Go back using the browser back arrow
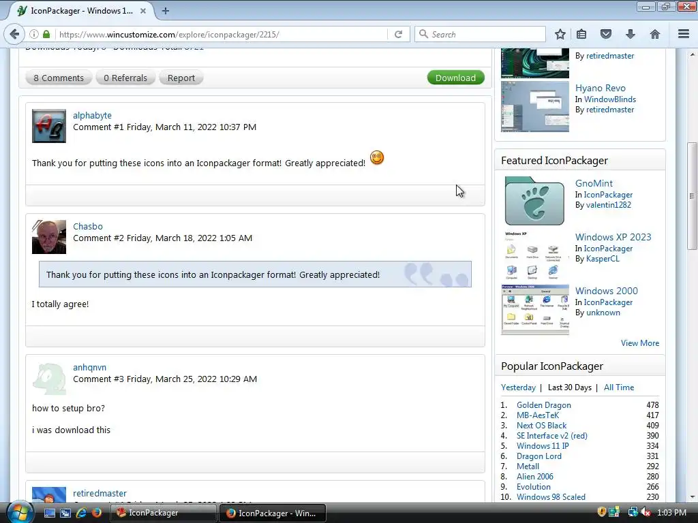The image size is (698, 523). pos(14,34)
